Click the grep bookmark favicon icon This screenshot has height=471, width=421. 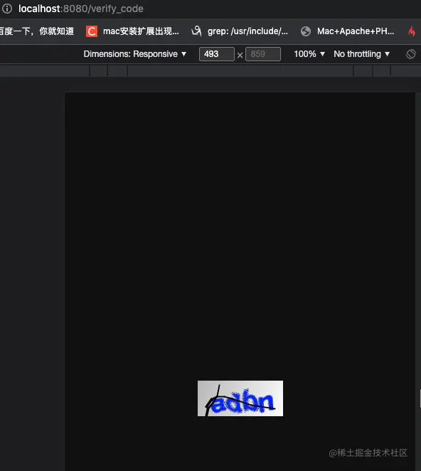click(x=196, y=31)
